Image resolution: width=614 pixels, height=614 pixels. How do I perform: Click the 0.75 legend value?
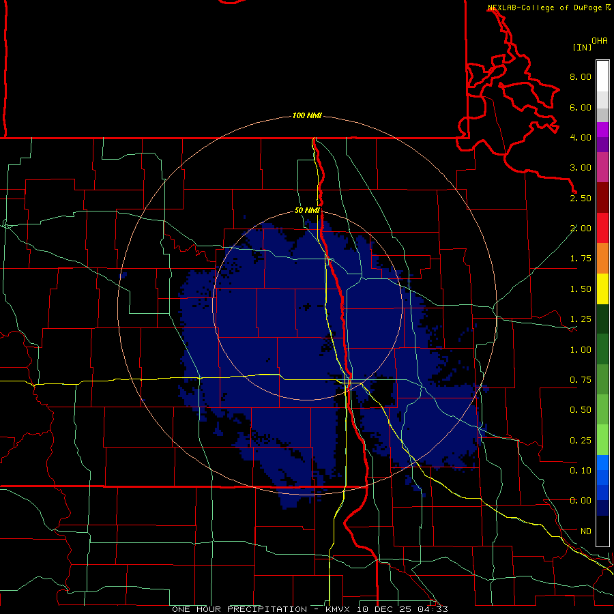coord(581,380)
